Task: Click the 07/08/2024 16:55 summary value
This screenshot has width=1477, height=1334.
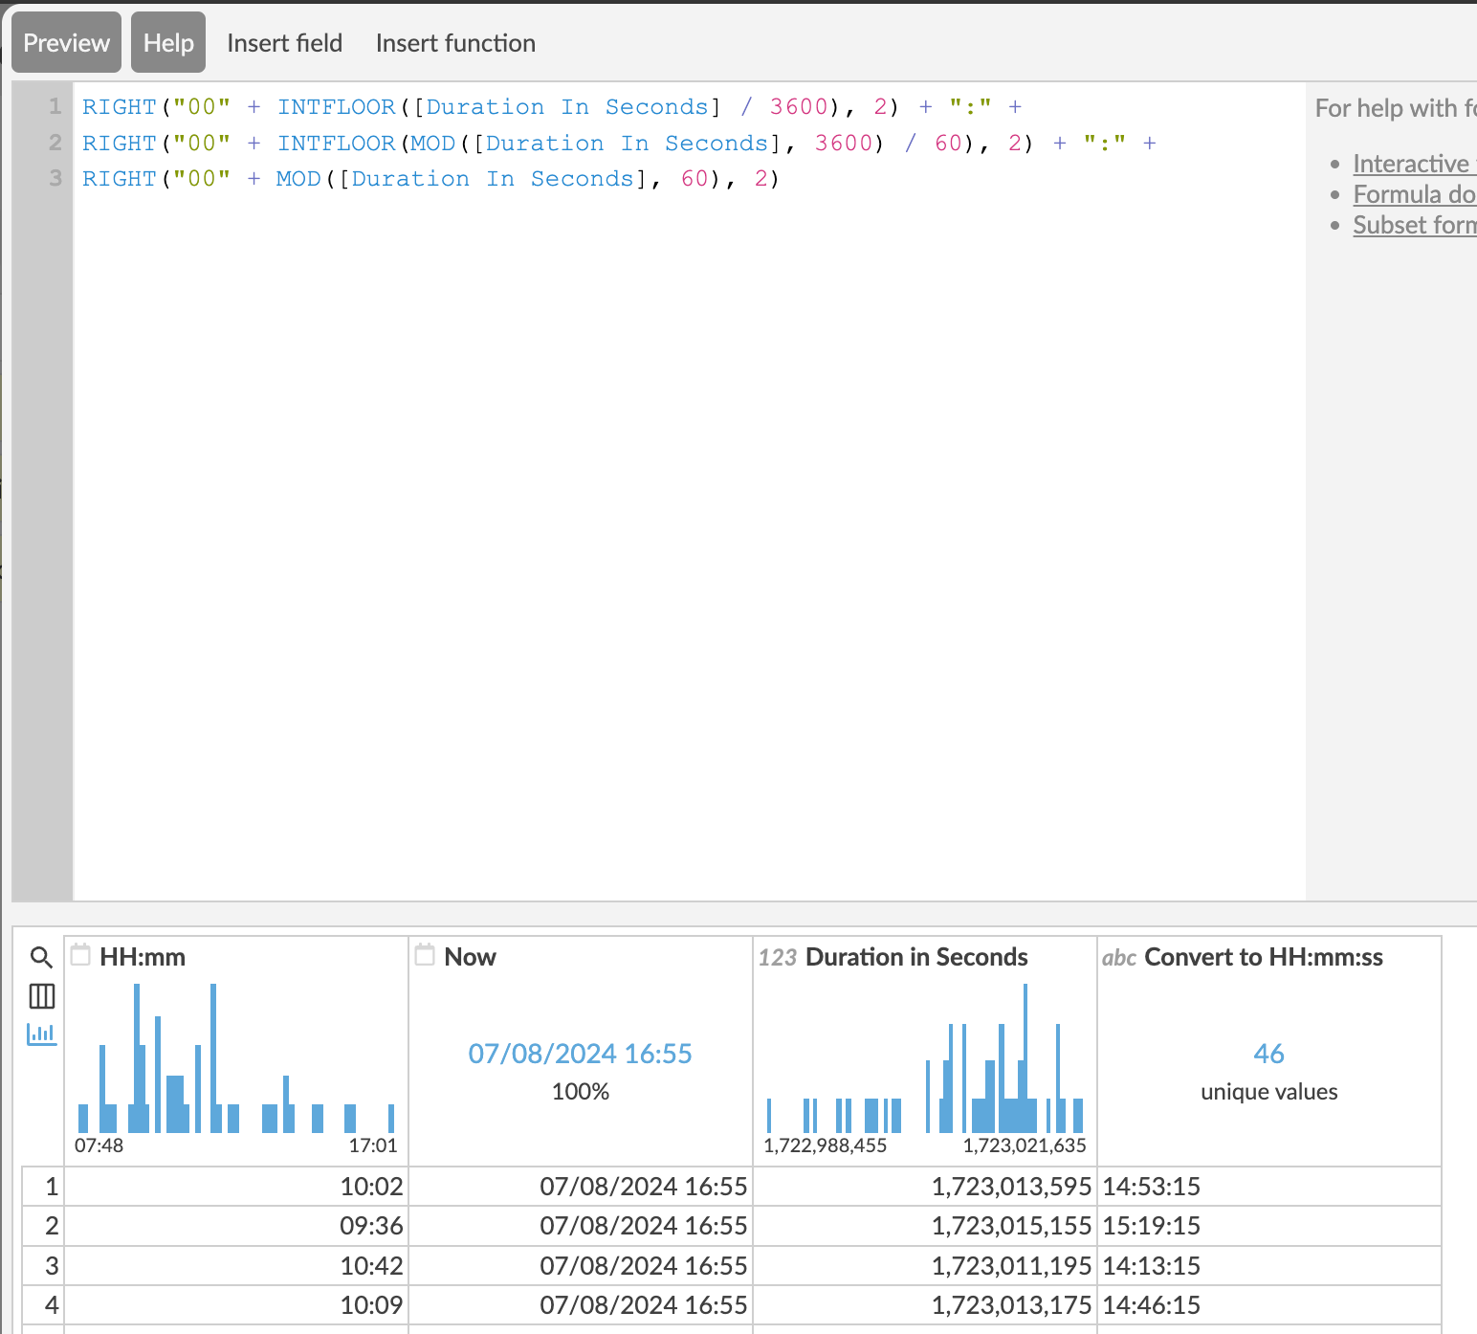Action: [x=581, y=1054]
